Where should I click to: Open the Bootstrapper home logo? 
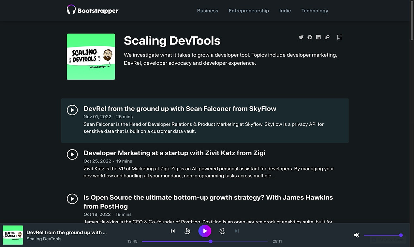coord(93,10)
